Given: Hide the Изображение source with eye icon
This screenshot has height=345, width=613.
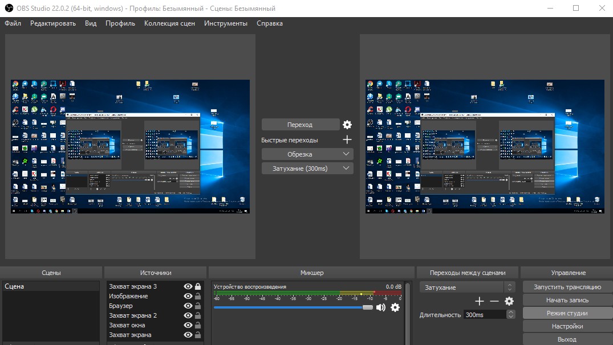Looking at the screenshot, I should [188, 296].
